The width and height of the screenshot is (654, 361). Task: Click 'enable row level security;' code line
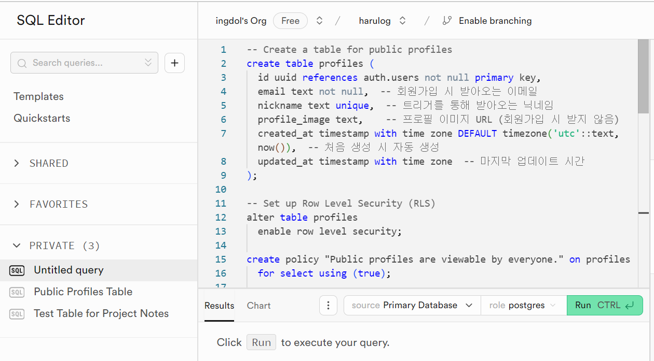pos(330,232)
